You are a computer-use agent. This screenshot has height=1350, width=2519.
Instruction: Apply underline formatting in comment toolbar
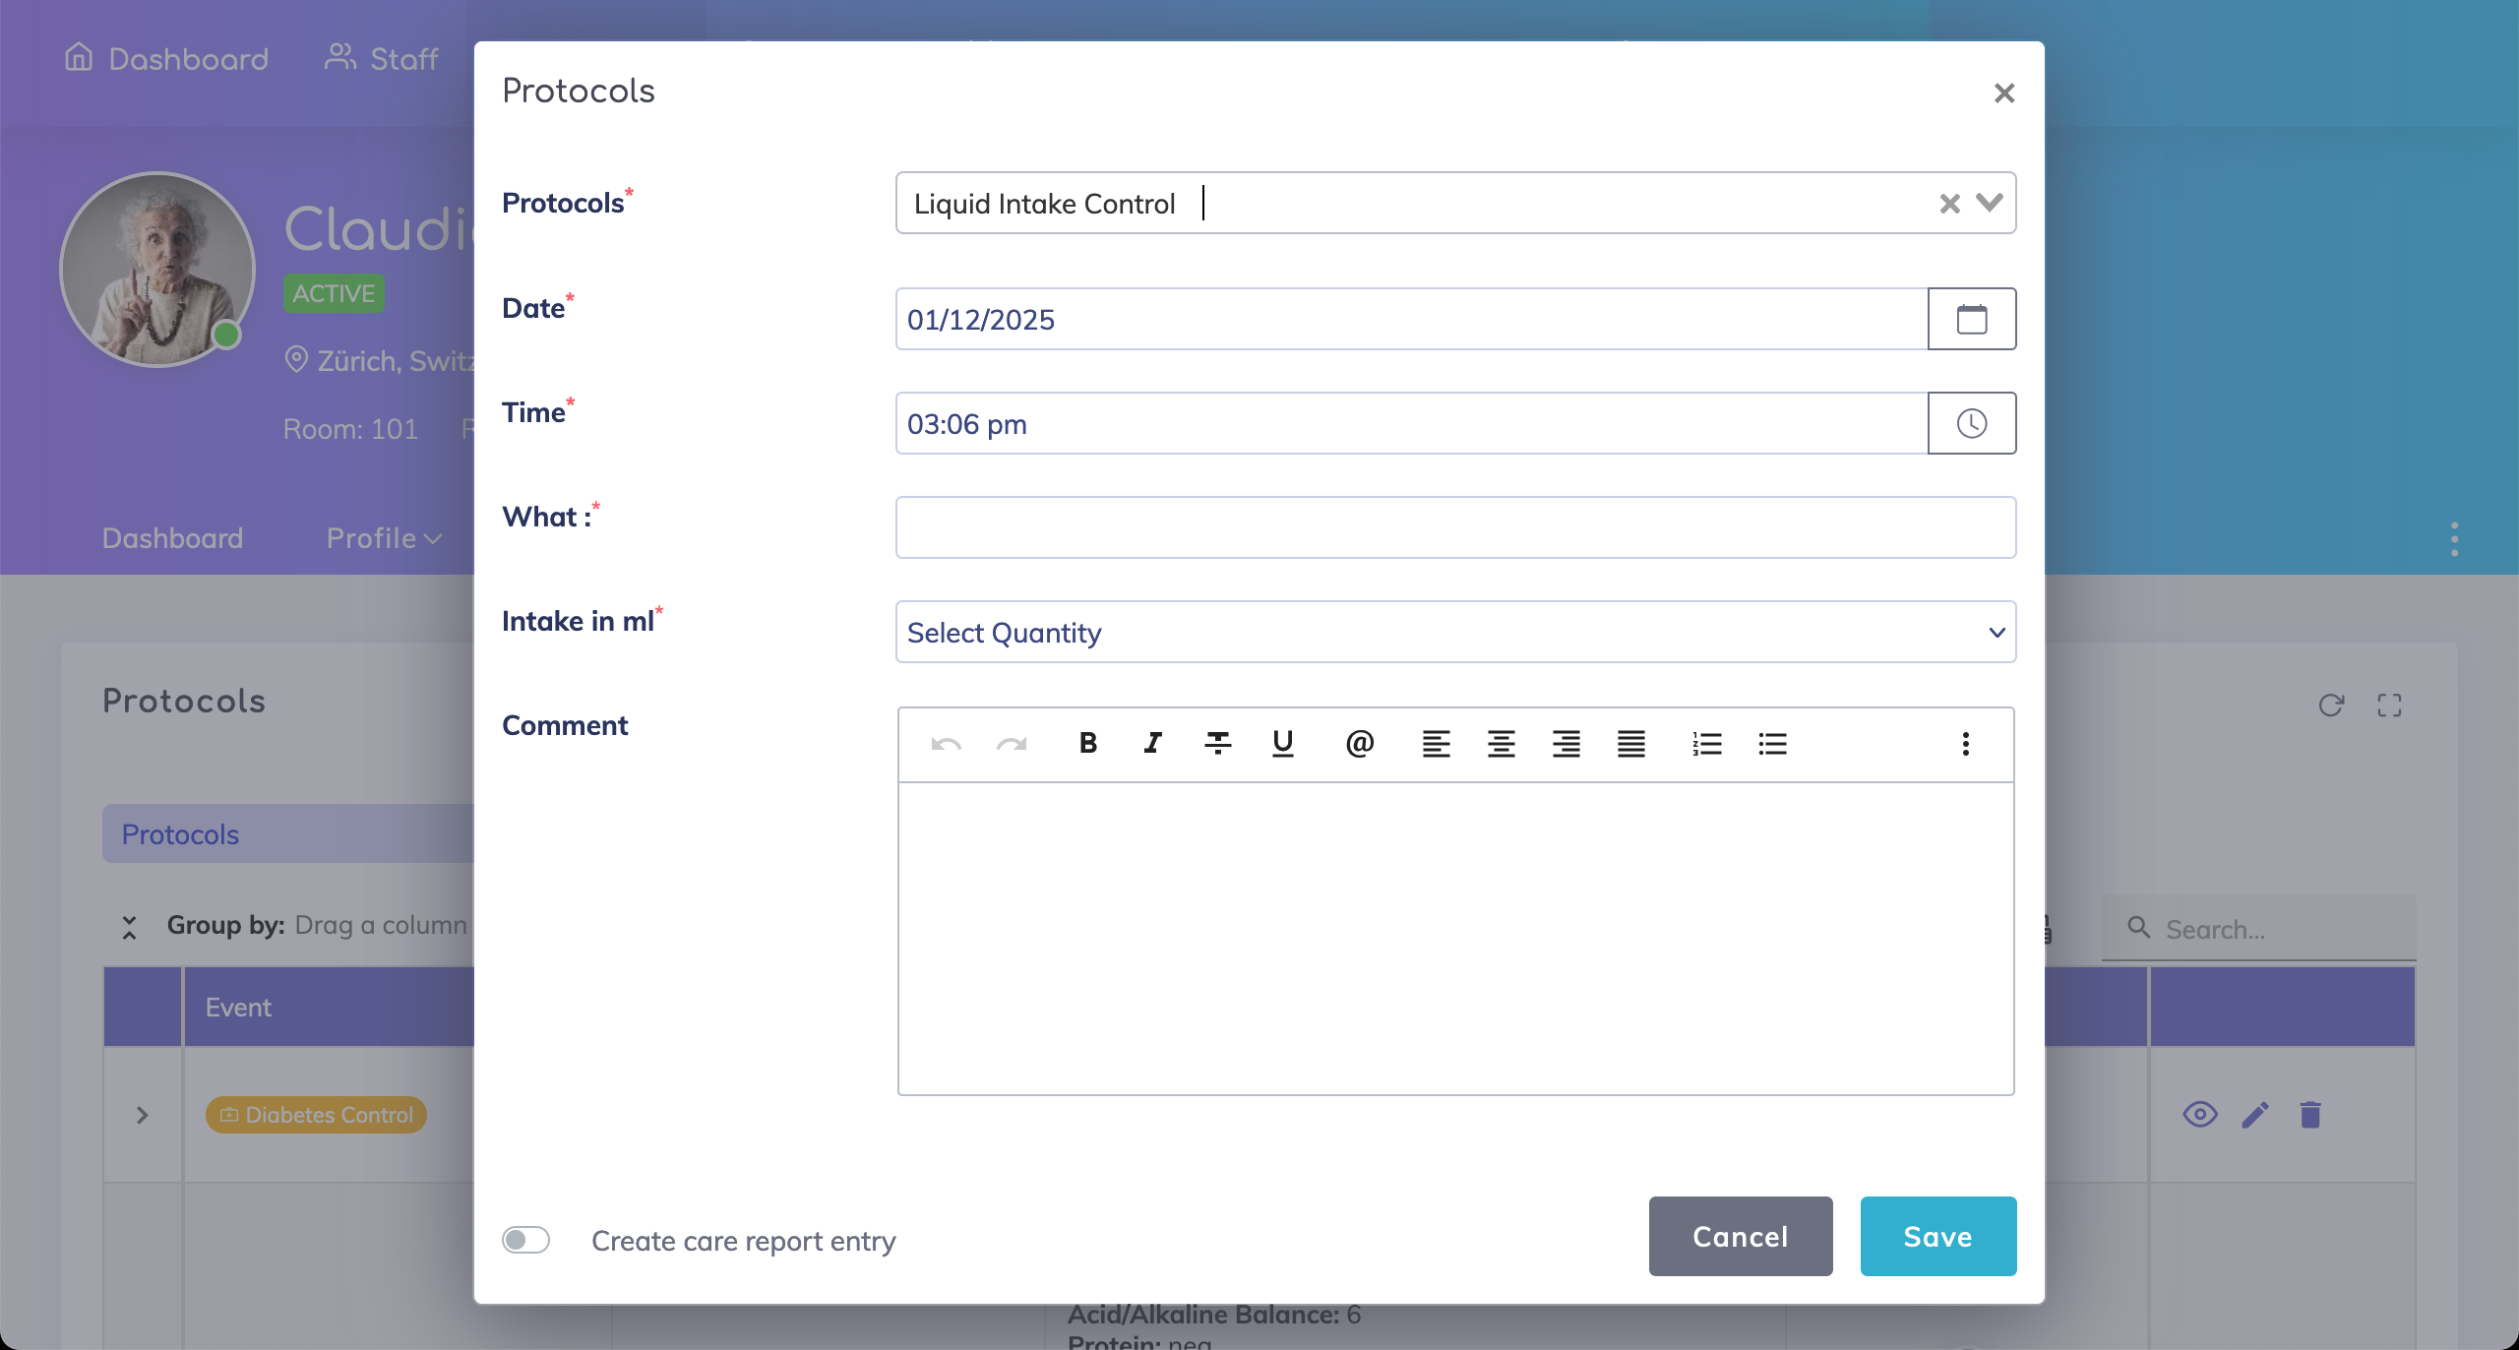coord(1282,744)
